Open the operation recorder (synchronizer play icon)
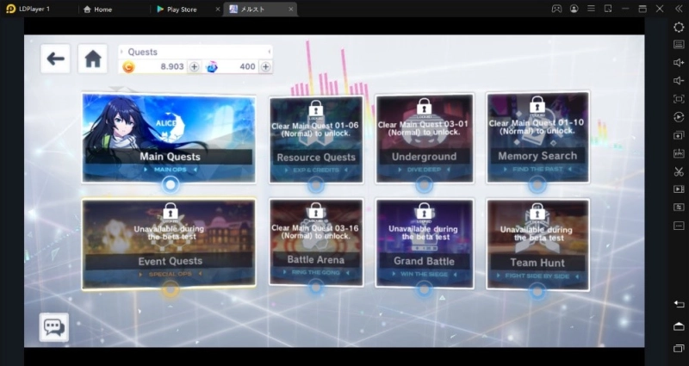The height and width of the screenshot is (366, 689). tap(679, 117)
